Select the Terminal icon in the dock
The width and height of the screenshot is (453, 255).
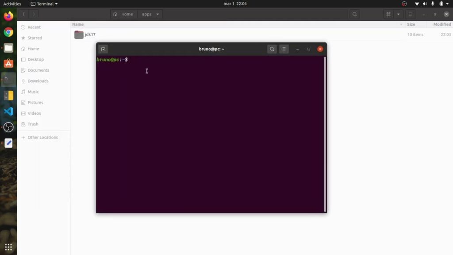tap(8, 80)
